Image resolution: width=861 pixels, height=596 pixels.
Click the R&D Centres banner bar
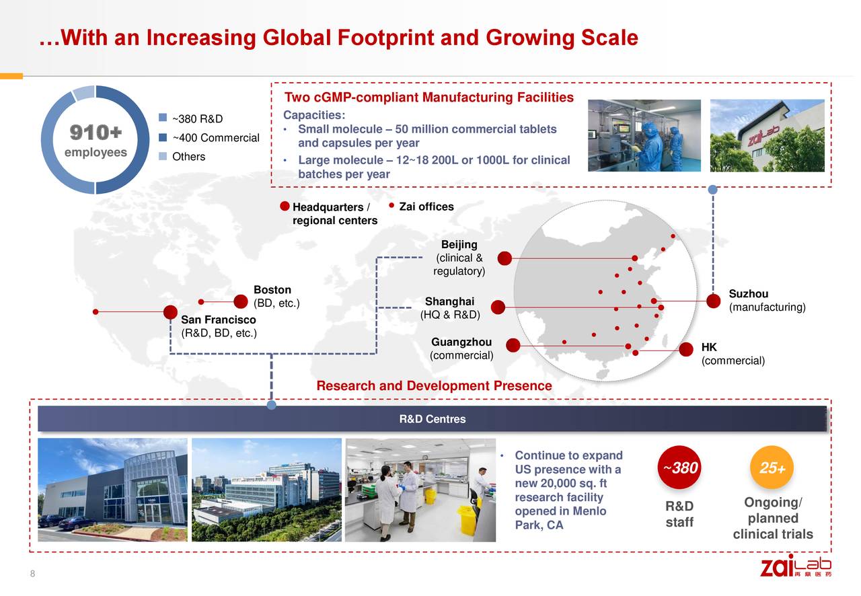(432, 419)
